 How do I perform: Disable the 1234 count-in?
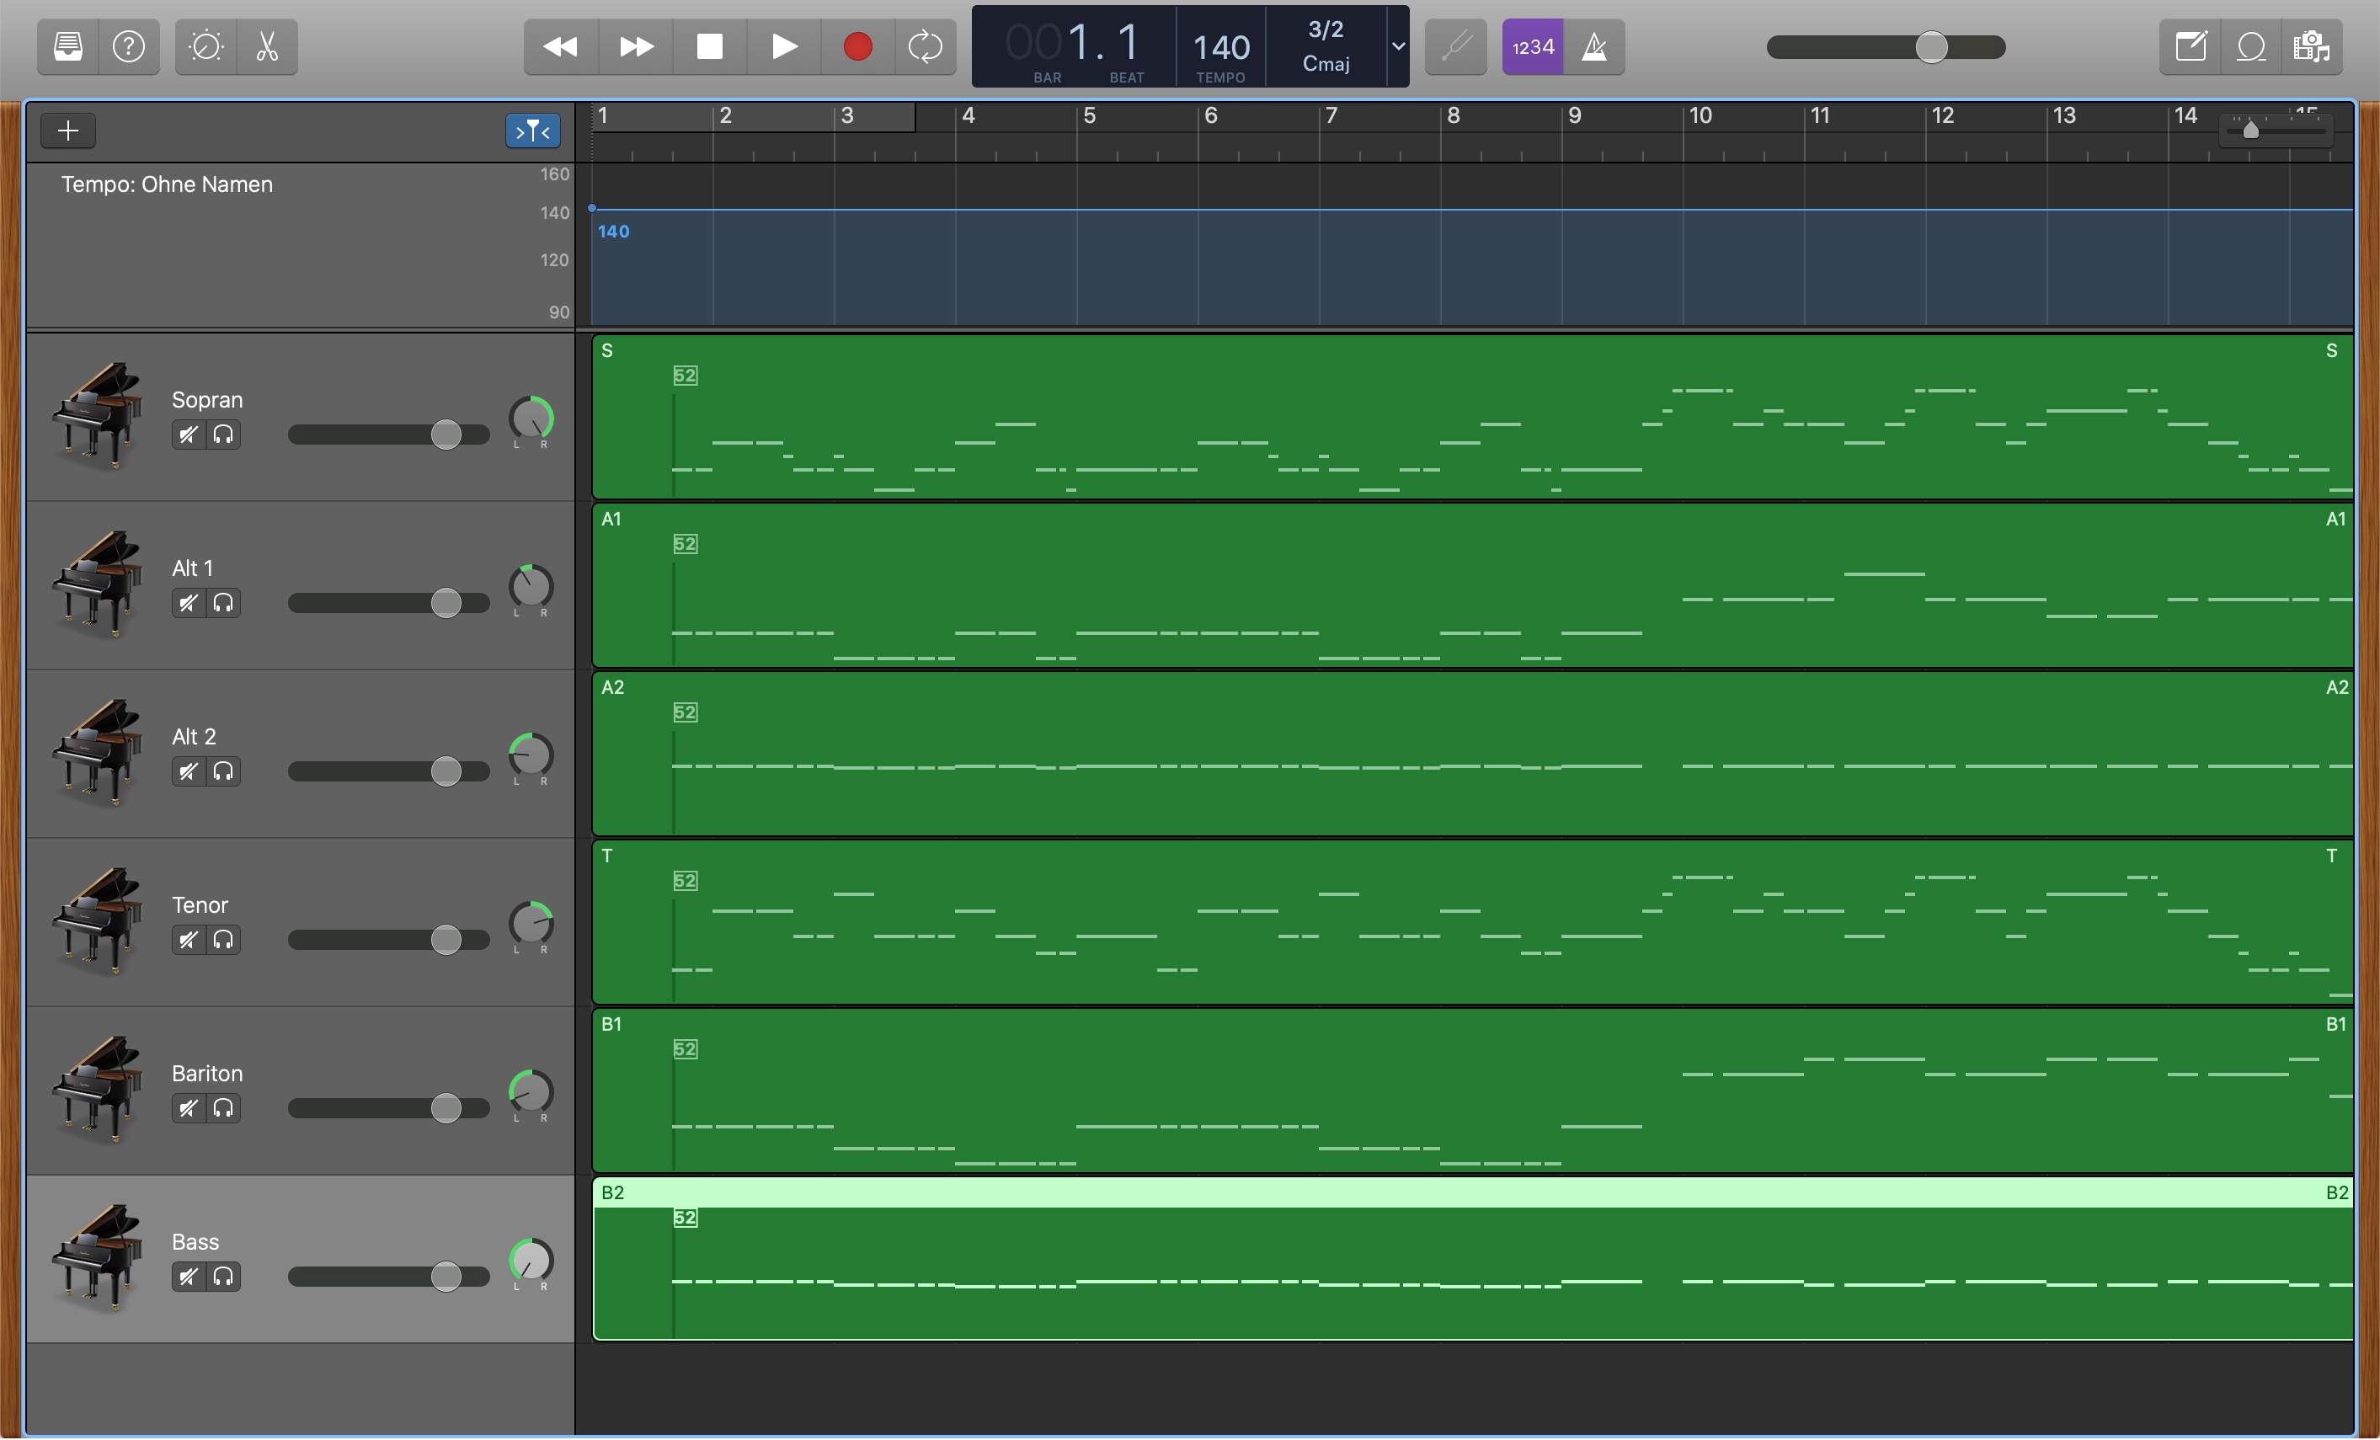point(1532,46)
